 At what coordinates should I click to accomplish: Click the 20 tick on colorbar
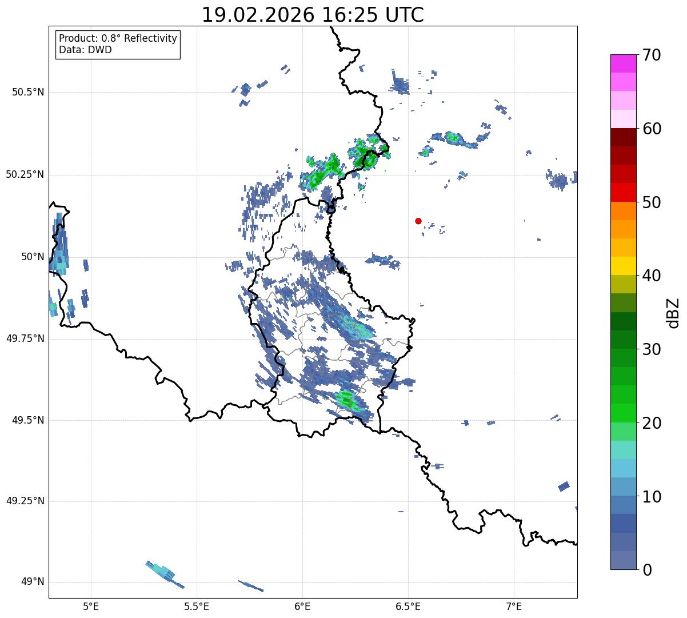click(x=652, y=423)
